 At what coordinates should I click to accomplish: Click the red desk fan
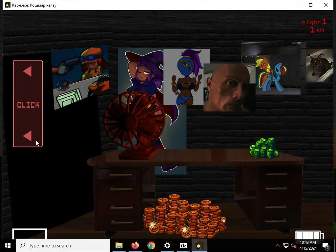[135, 125]
